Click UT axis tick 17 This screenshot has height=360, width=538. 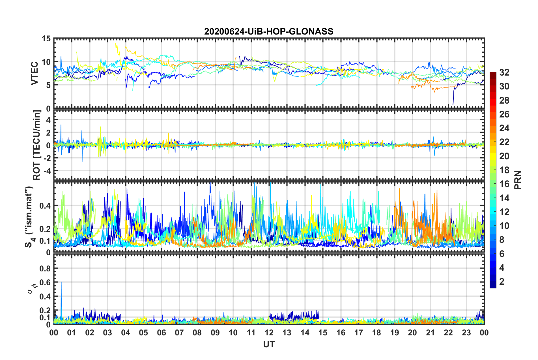359,333
